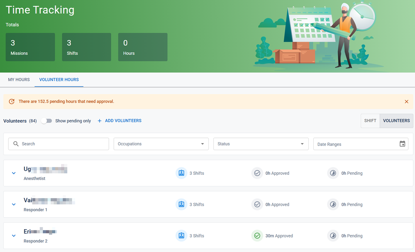Dismiss the pending hours notification banner

(x=407, y=101)
